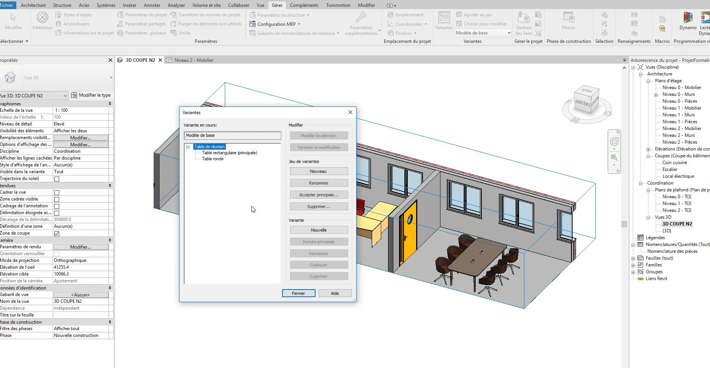Toggle the Cadrer la vue checkbox
This screenshot has width=710, height=368.
57,193
